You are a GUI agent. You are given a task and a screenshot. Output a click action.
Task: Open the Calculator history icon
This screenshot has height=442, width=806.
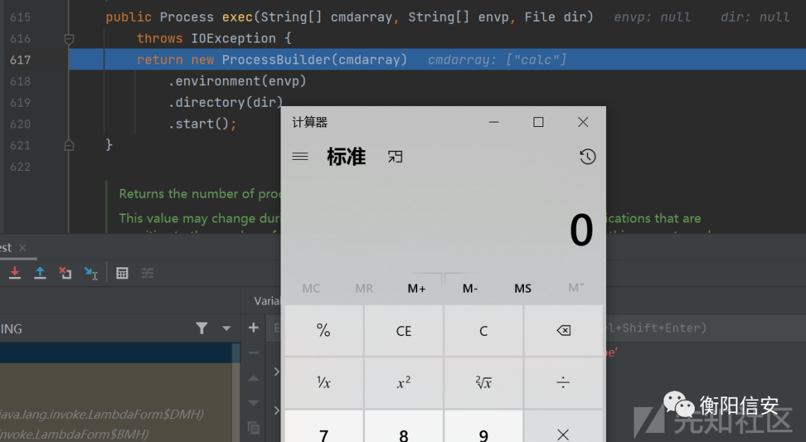pos(587,157)
